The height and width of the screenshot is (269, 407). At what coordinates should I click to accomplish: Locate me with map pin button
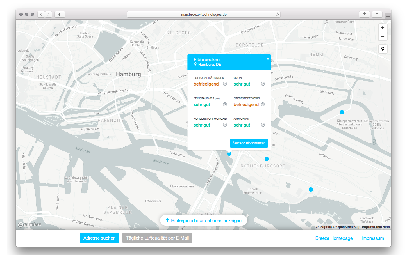click(383, 49)
